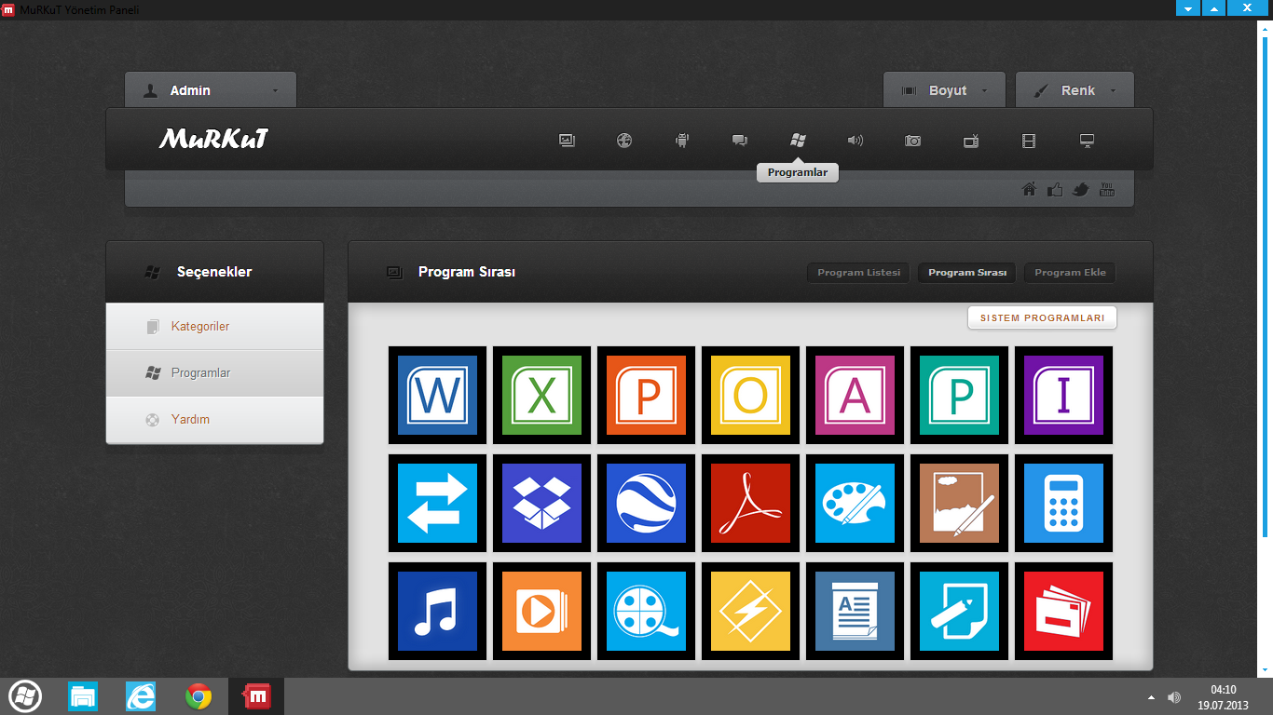The height and width of the screenshot is (715, 1273).
Task: Switch to the Program Ekle tab
Action: (1070, 273)
